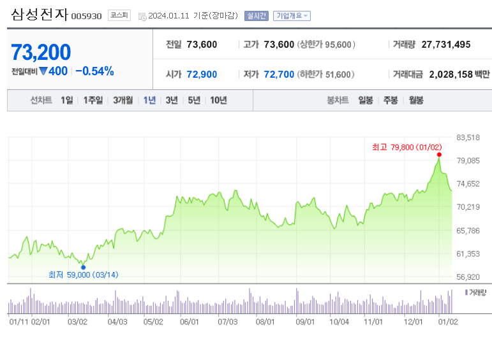The width and height of the screenshot is (492, 337).
Task: Select the 3년 line chart tab
Action: click(172, 100)
